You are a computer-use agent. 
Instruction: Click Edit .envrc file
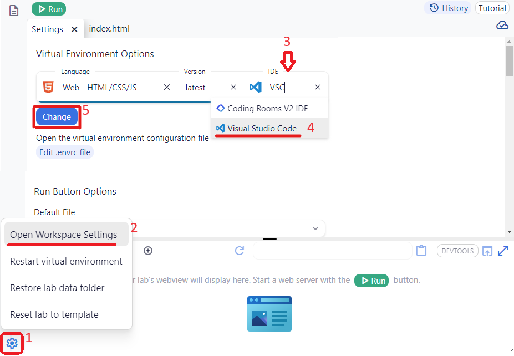(x=64, y=151)
